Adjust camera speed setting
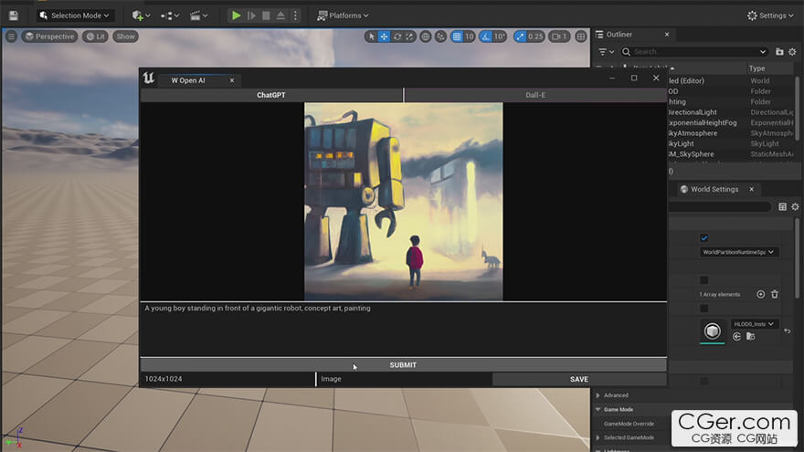804x452 pixels. [559, 37]
